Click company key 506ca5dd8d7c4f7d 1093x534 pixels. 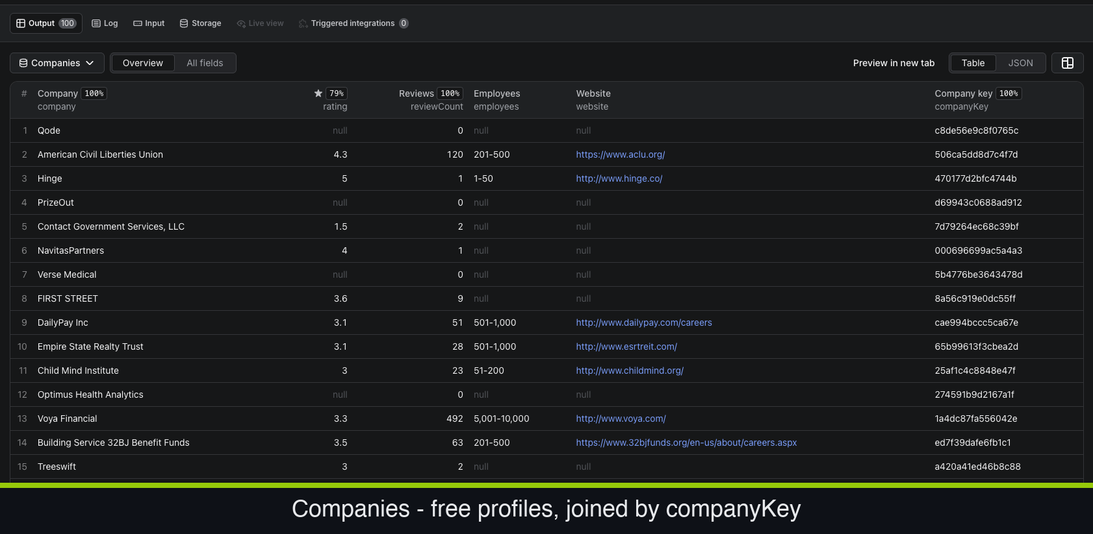pos(976,154)
